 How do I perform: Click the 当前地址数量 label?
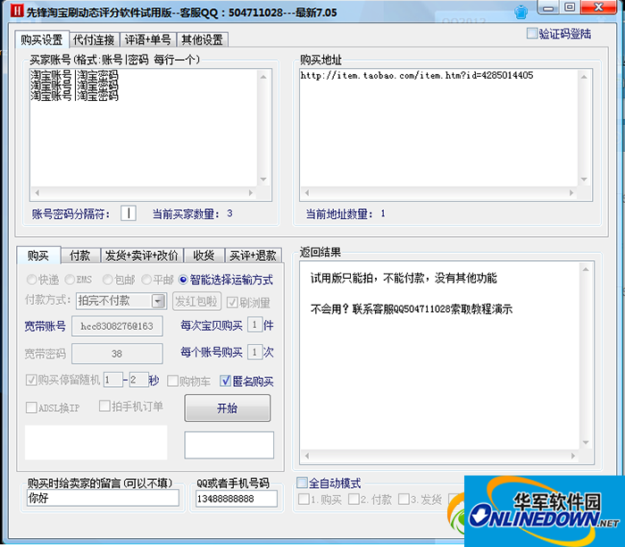click(339, 214)
